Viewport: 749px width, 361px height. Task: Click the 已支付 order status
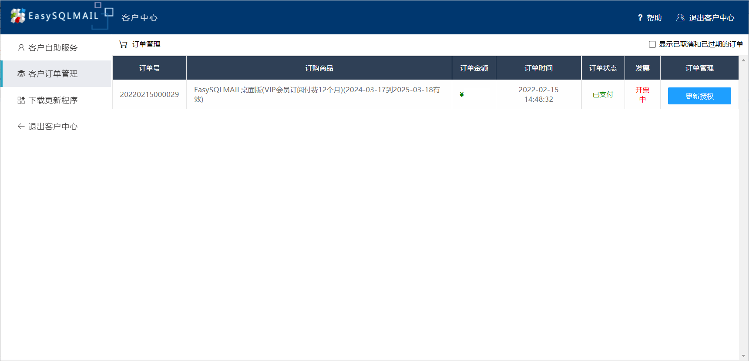coord(603,94)
